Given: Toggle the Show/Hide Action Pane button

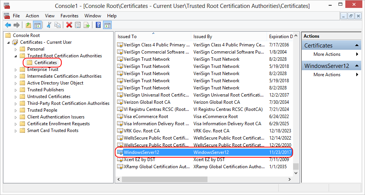Looking at the screenshot, I should coord(108,25).
